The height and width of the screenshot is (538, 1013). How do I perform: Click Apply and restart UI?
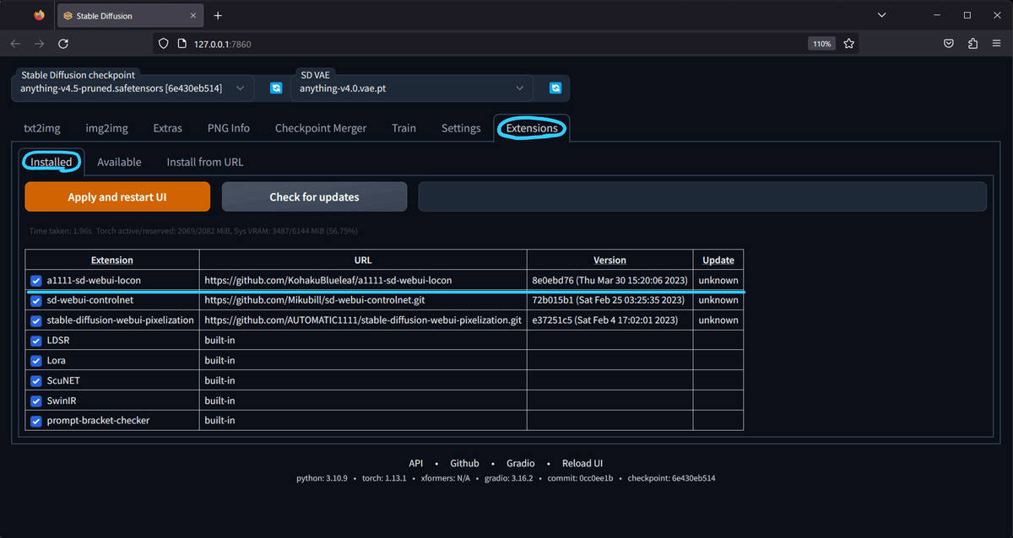117,196
